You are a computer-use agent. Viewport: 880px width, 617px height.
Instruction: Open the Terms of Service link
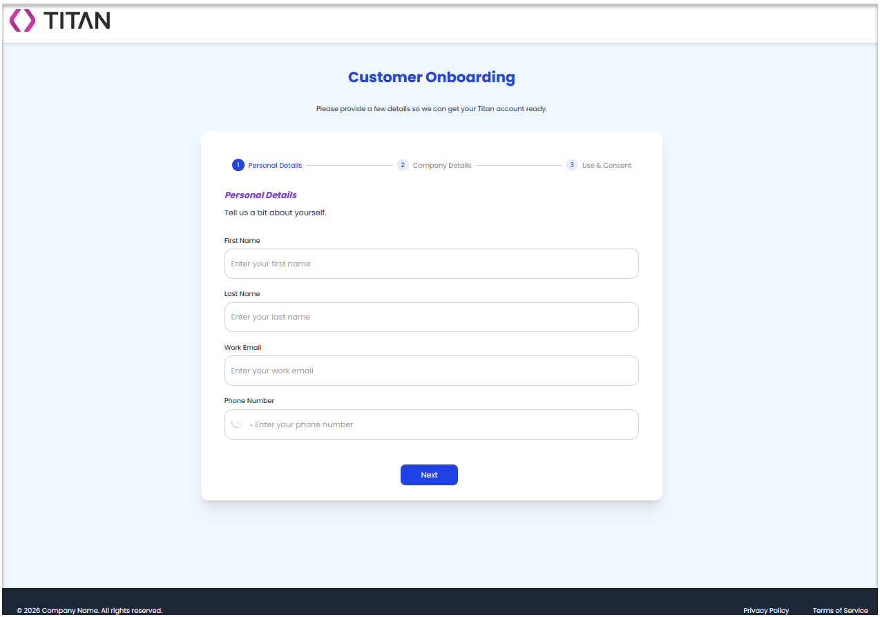point(840,610)
